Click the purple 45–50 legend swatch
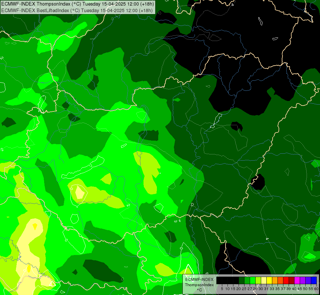This screenshot has width=320, height=295. point(303,280)
